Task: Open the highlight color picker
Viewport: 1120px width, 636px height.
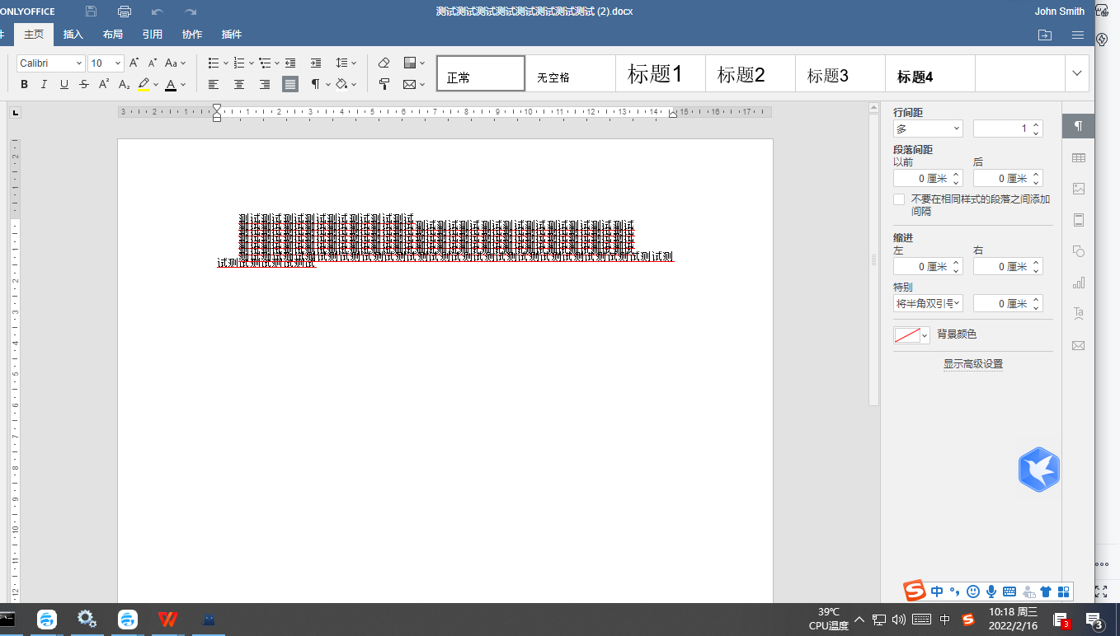Action: pyautogui.click(x=156, y=85)
